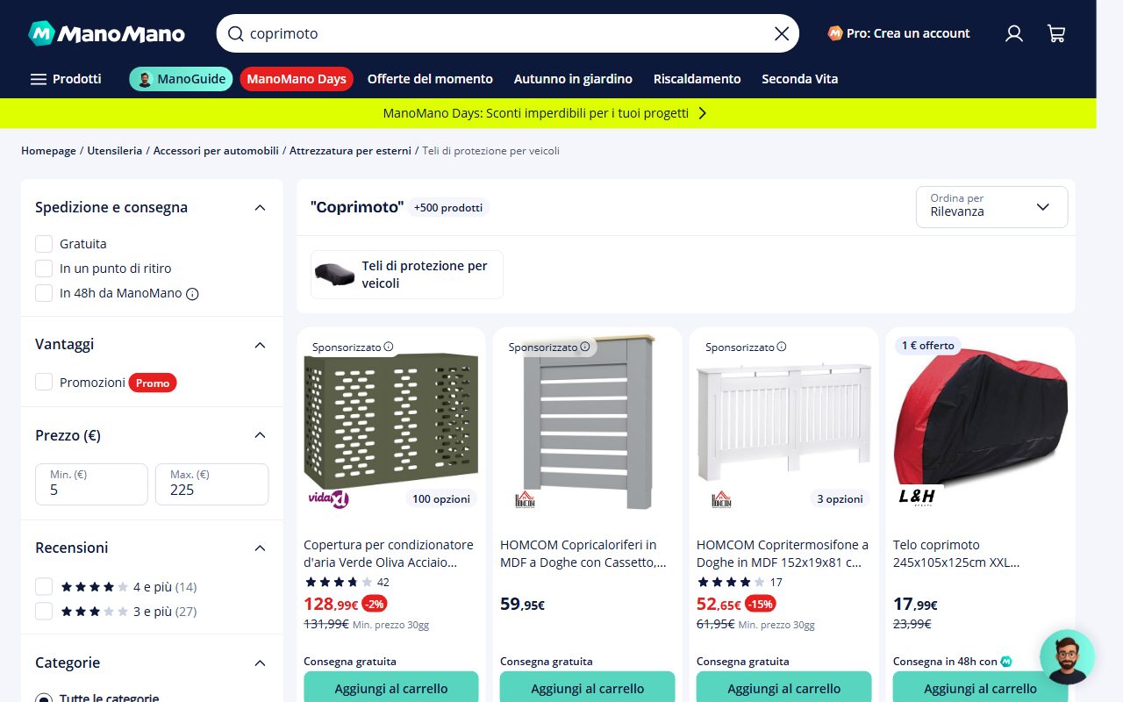This screenshot has width=1123, height=702.
Task: Open 'Attrezzatura per esterni' breadcrumb link
Action: point(350,151)
